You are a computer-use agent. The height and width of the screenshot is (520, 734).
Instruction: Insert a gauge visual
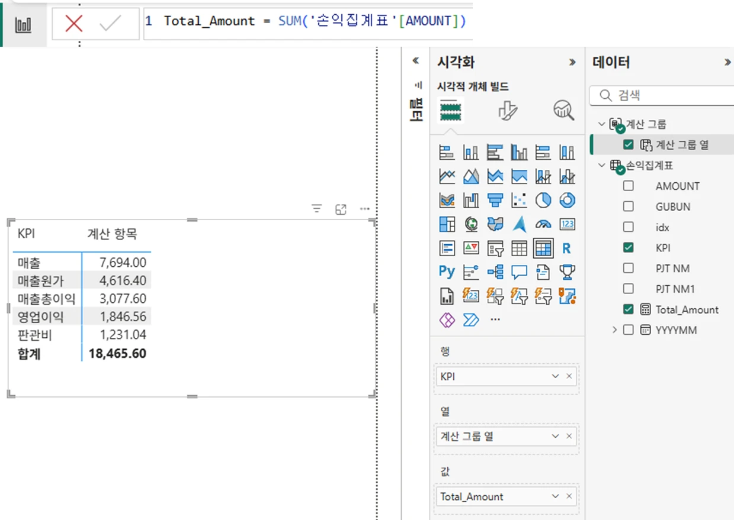tap(543, 224)
